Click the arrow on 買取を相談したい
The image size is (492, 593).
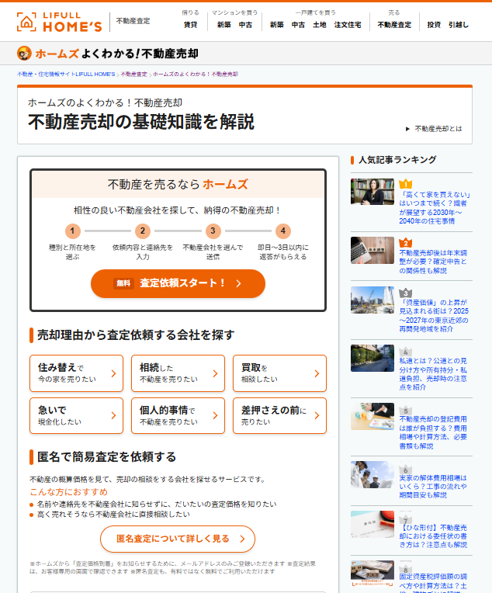pyautogui.click(x=317, y=373)
